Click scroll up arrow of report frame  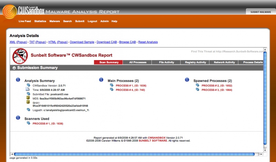click(265, 49)
